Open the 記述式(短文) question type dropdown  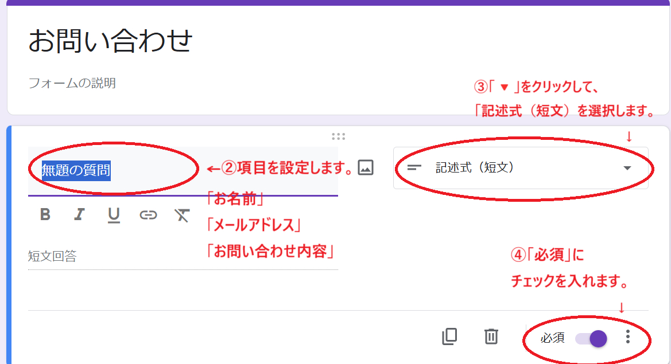click(521, 168)
